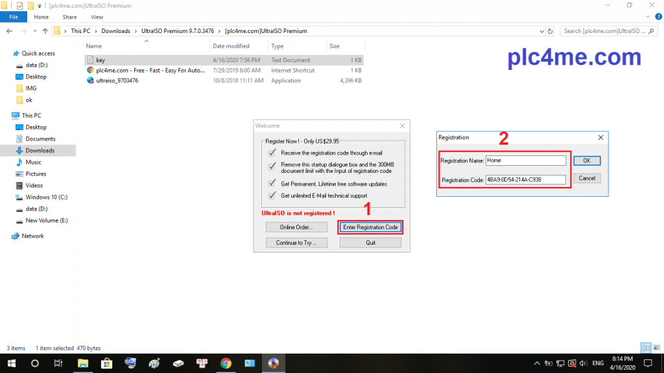Open the Share ribbon tab
The image size is (664, 373).
pyautogui.click(x=69, y=17)
